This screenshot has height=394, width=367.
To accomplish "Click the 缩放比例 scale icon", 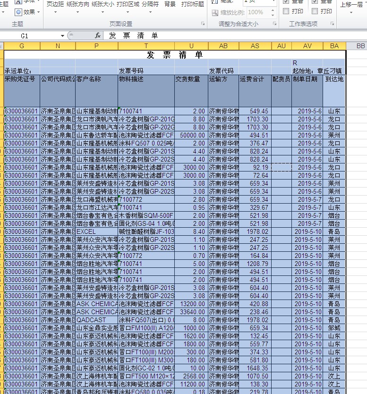I will tap(215, 13).
